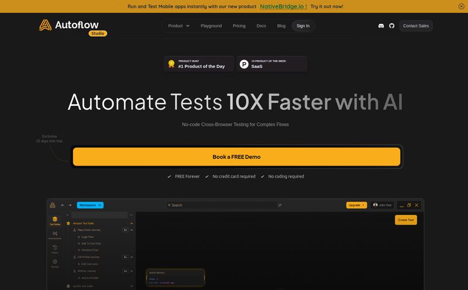The width and height of the screenshot is (468, 290).
Task: Click the John Doe user profile
Action: coord(382,205)
